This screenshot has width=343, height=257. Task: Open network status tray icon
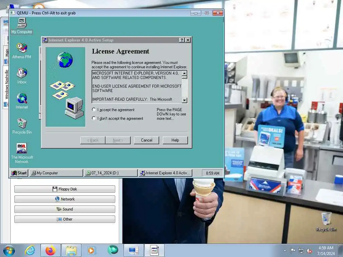coord(301,251)
